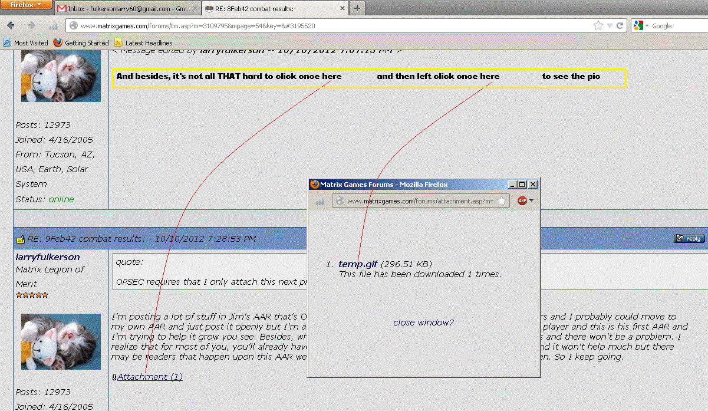
Task: Click the 'quote:' label in the post
Action: [129, 262]
